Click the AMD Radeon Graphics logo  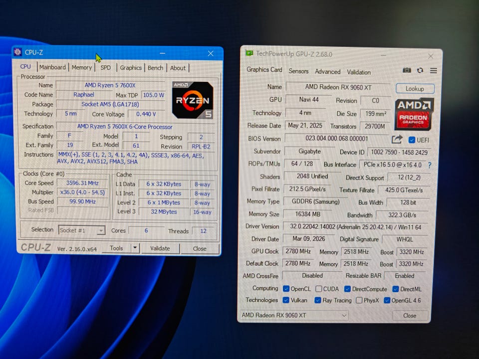tap(414, 114)
